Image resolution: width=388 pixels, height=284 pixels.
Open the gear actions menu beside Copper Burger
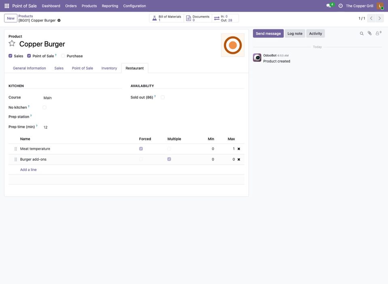pyautogui.click(x=59, y=20)
